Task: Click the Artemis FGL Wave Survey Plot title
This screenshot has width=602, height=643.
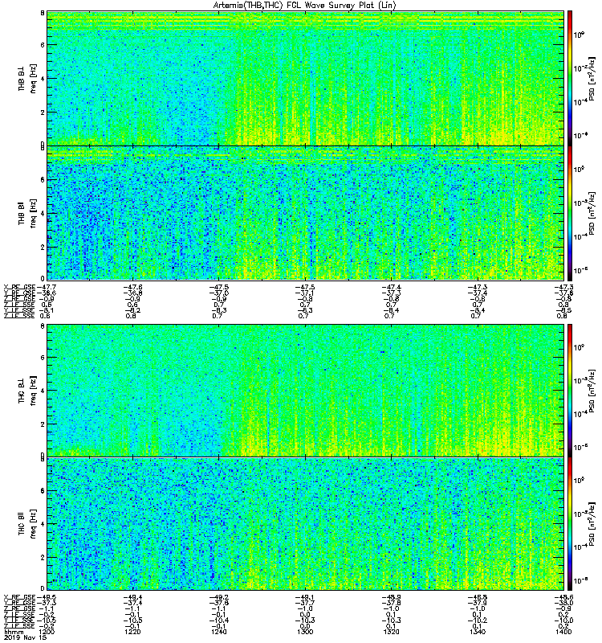Action: tap(305, 5)
